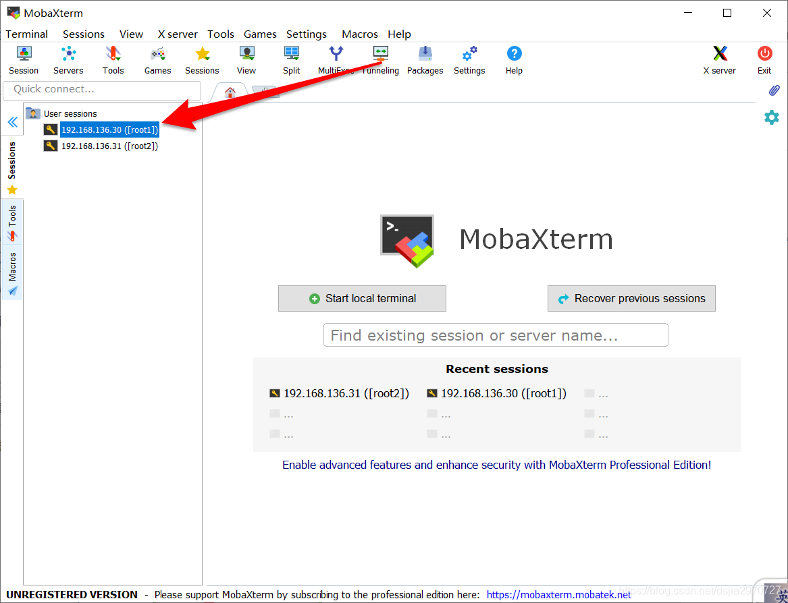Click the MobaXterm logo in center
Screen dimensions: 788x603
[407, 241]
